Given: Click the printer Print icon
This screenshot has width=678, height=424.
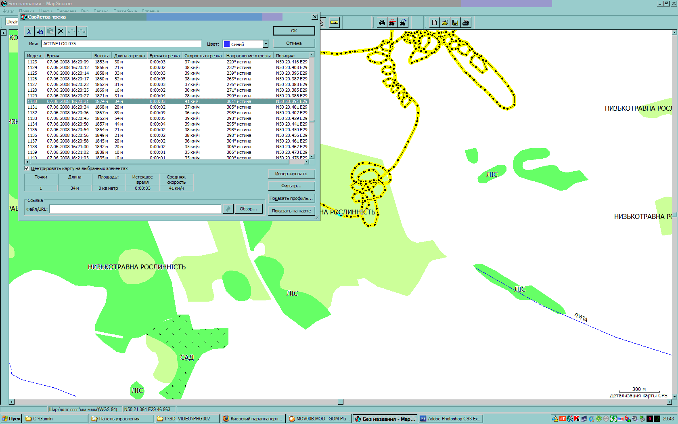Looking at the screenshot, I should [x=466, y=23].
